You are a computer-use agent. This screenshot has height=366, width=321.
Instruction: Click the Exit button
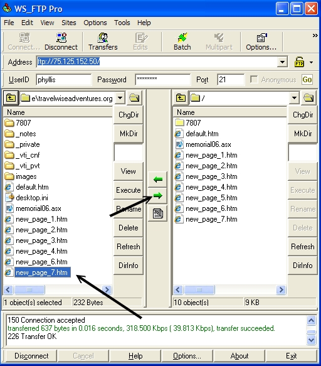coord(291,356)
